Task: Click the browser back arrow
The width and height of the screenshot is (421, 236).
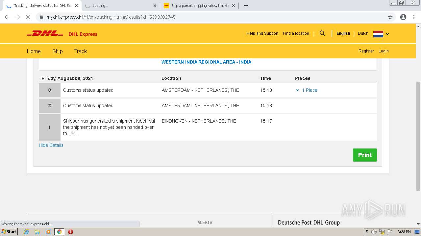Action: point(7,17)
